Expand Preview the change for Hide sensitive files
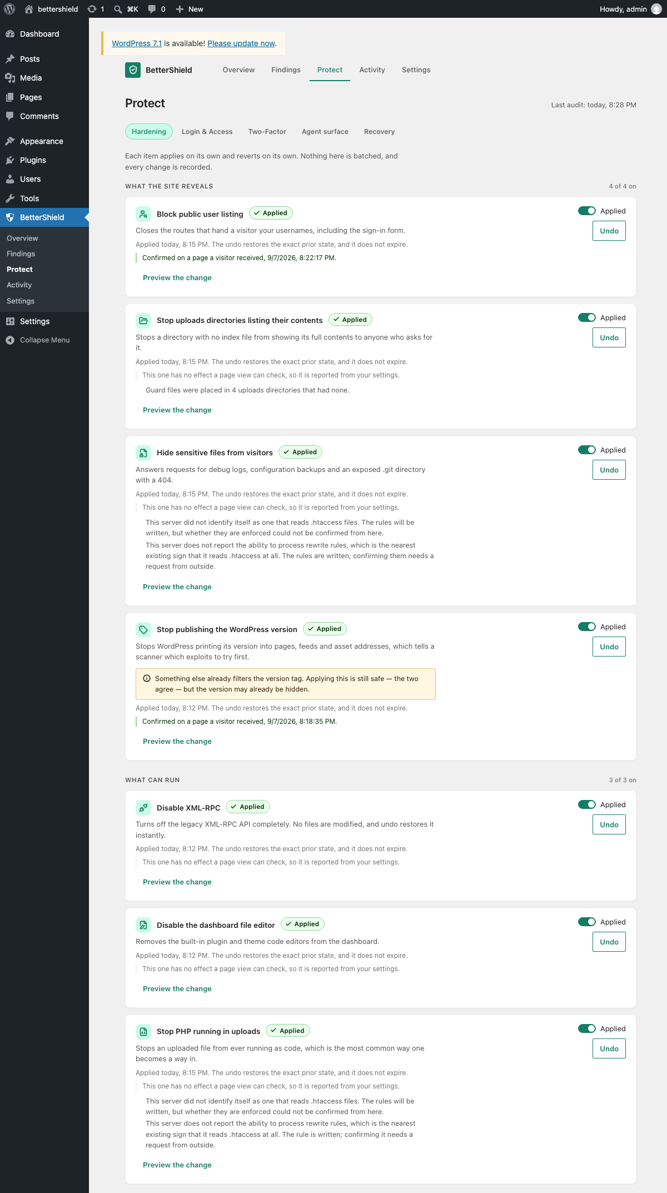 point(177,587)
